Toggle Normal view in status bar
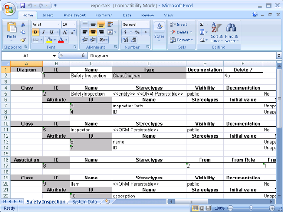 [x=195, y=208]
